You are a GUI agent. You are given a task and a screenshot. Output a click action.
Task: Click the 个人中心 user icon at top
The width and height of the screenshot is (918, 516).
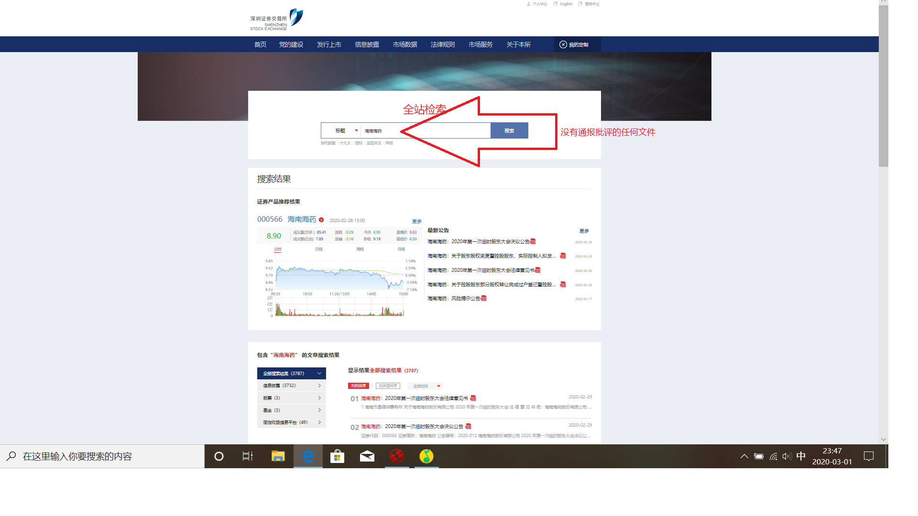click(529, 4)
